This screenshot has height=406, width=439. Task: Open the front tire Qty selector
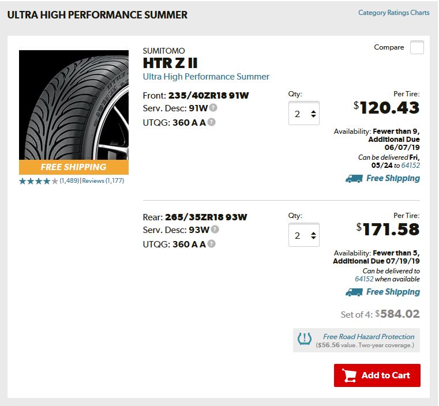tap(304, 113)
